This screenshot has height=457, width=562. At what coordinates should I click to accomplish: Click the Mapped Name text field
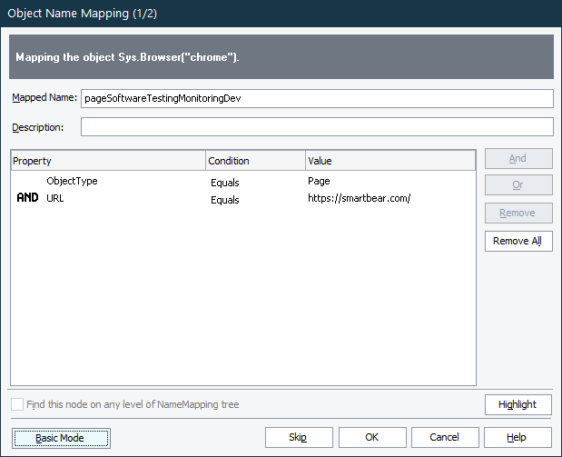[316, 98]
